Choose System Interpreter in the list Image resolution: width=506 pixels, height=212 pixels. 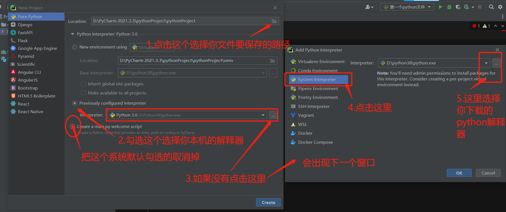[319, 80]
